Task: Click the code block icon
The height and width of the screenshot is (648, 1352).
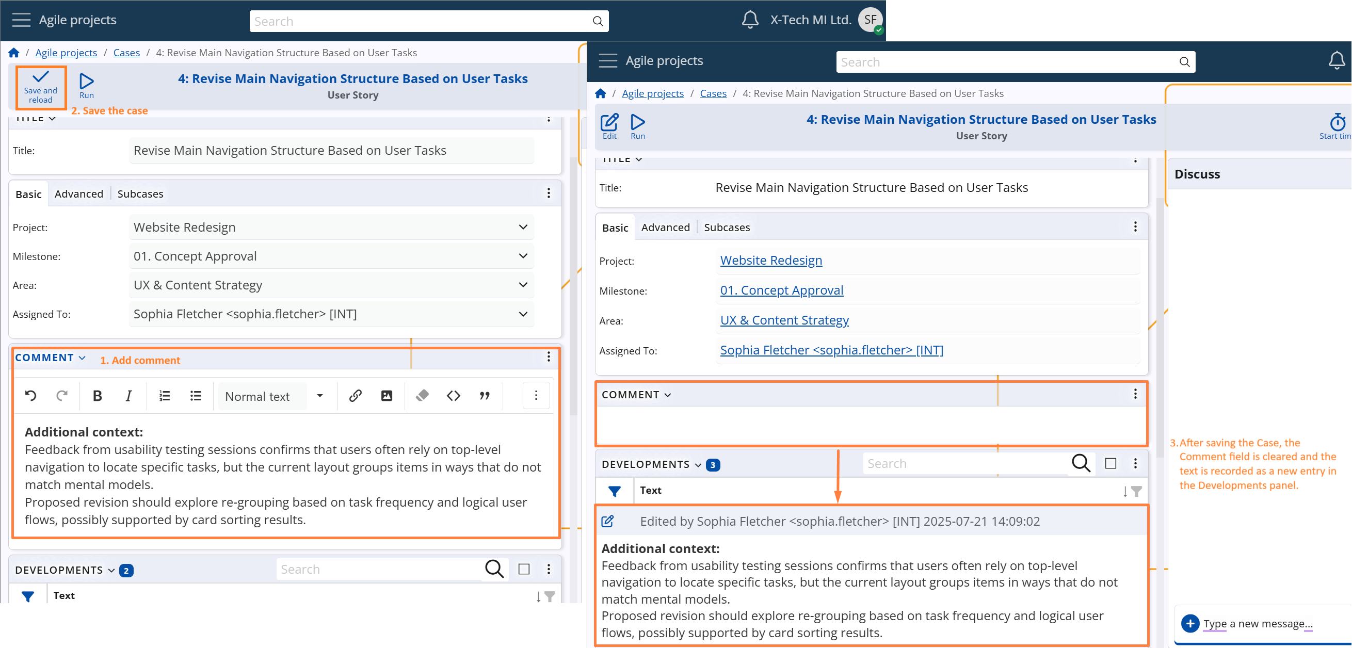Action: tap(453, 396)
